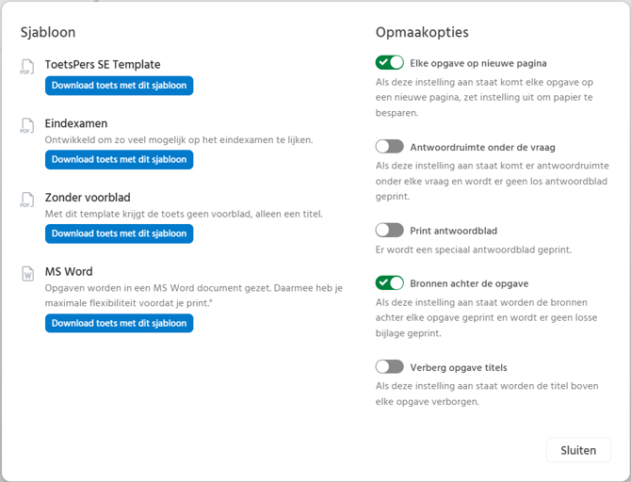Download toets using Zonder voorblad template
The image size is (631, 482).
point(119,233)
